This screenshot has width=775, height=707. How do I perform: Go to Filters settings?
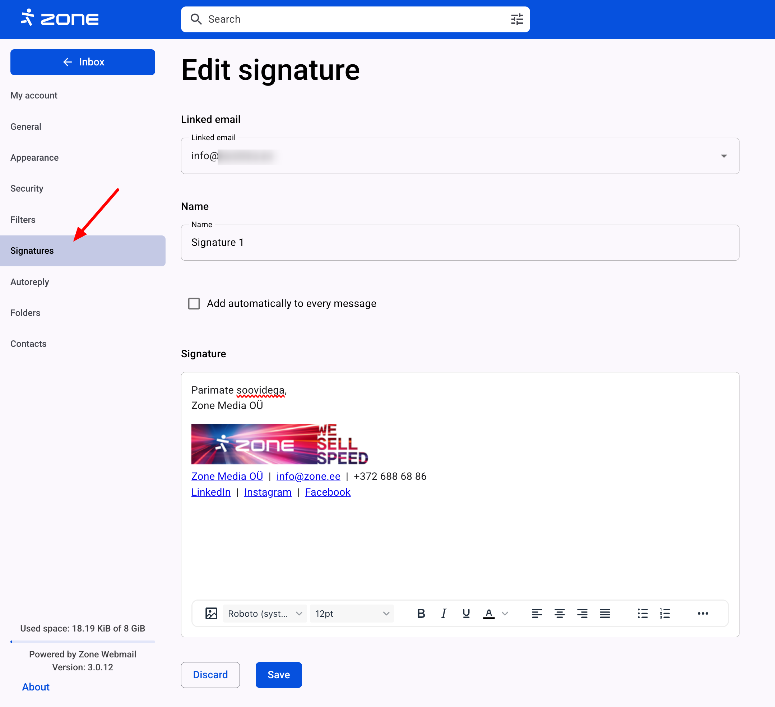click(23, 220)
